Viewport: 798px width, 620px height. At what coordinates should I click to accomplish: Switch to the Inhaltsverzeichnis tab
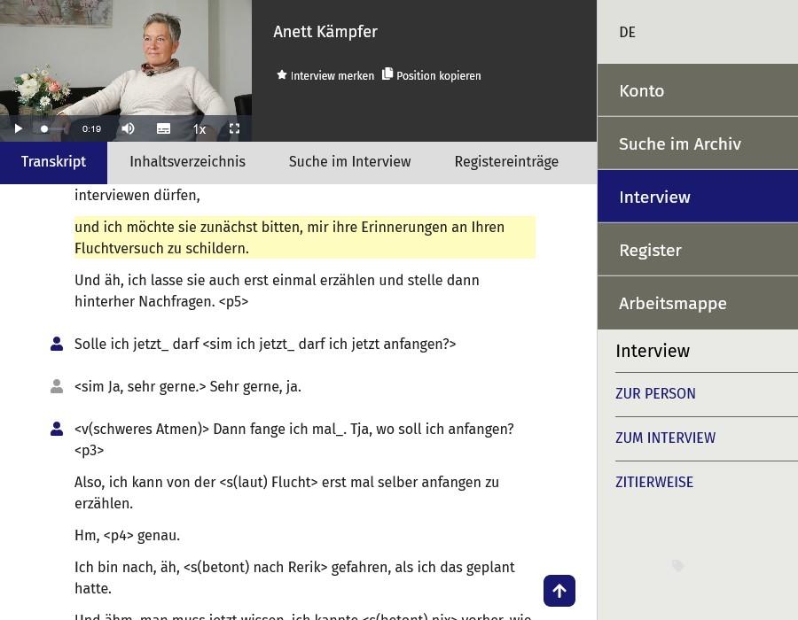[x=187, y=161]
